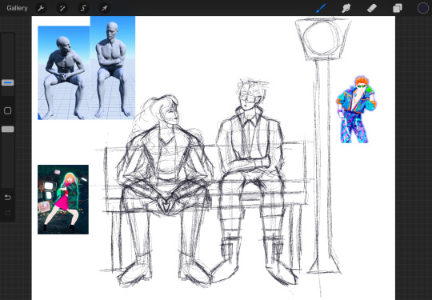Redo the last undone stroke
This screenshot has width=432, height=300.
click(x=8, y=212)
